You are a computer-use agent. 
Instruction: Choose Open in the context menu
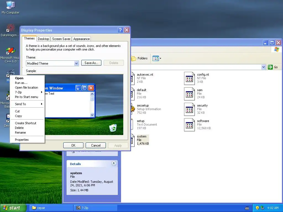coord(27,78)
